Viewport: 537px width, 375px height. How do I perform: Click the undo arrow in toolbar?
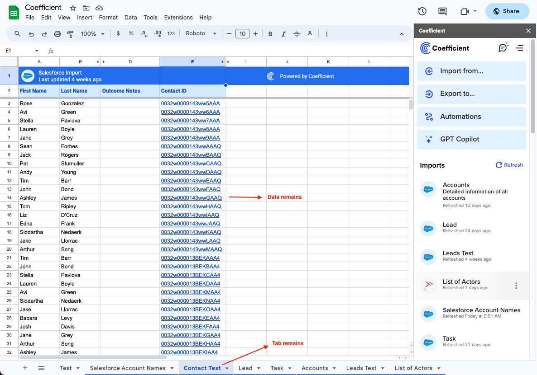point(31,33)
